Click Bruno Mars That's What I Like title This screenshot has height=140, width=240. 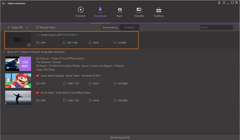pyautogui.click(x=66, y=93)
